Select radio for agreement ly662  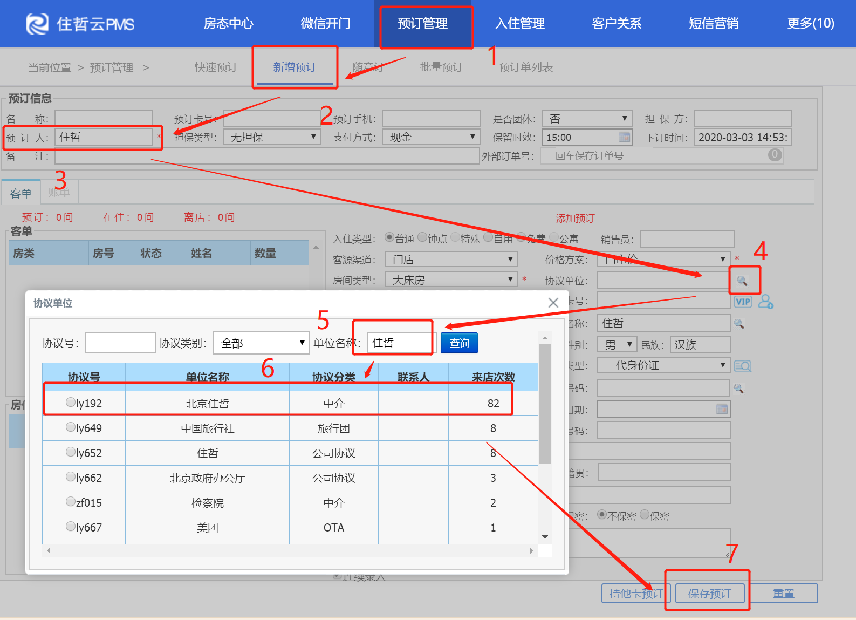coord(70,476)
